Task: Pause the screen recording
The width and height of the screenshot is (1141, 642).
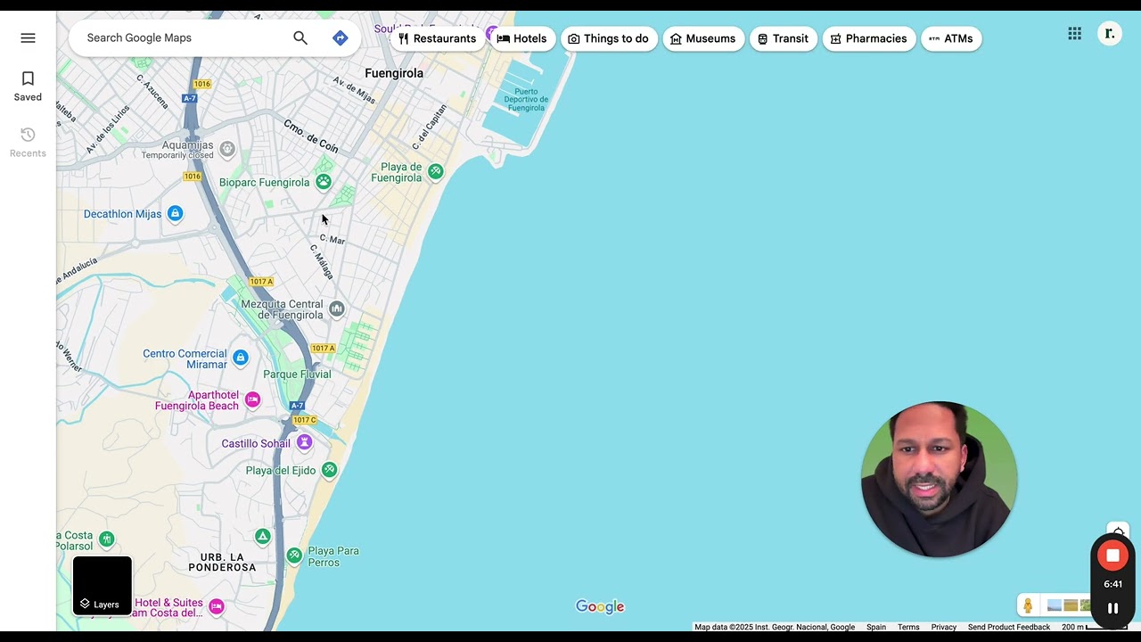Action: pos(1112,608)
